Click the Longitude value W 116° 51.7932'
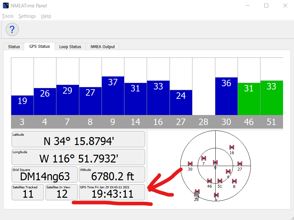Image resolution: width=294 pixels, height=220 pixels. 79,159
